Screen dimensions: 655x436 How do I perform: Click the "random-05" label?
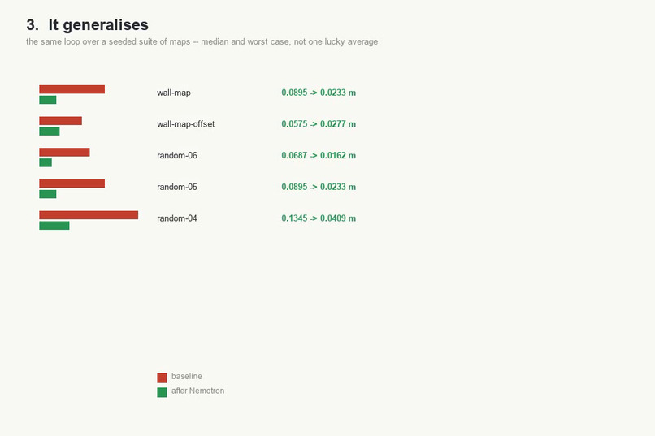pos(176,187)
